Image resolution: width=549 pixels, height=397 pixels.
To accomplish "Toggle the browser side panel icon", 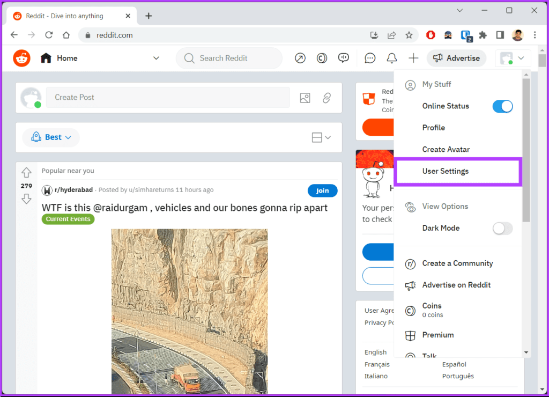I will point(500,35).
